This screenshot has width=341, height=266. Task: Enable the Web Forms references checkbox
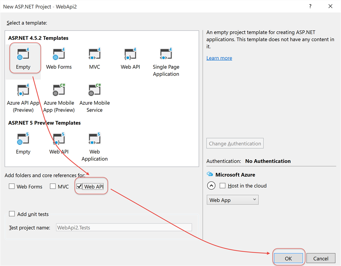pyautogui.click(x=12, y=186)
